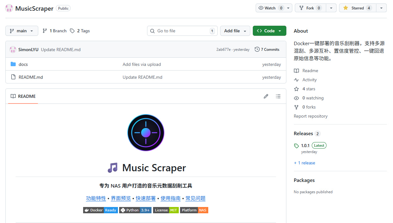Click the Python 3.9+ badge
The height and width of the screenshot is (223, 393).
pos(135,210)
